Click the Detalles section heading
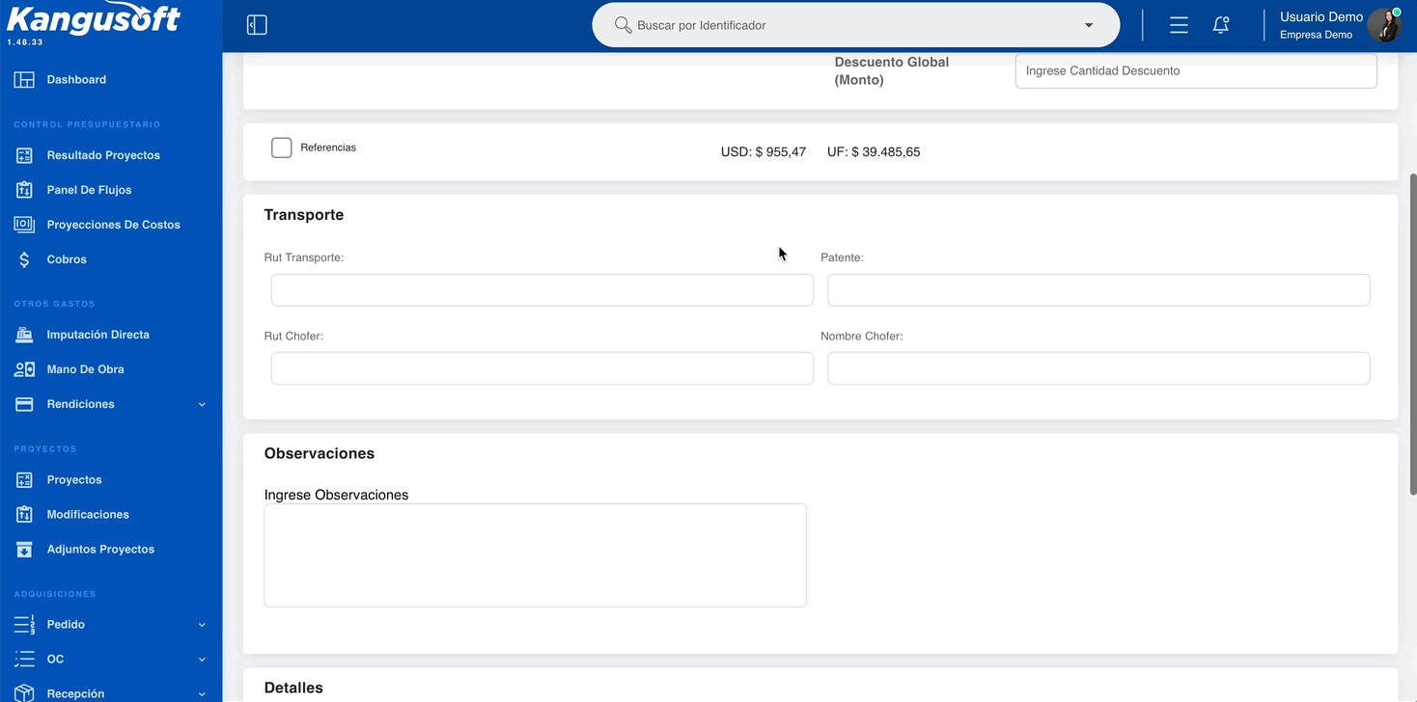 coord(293,688)
